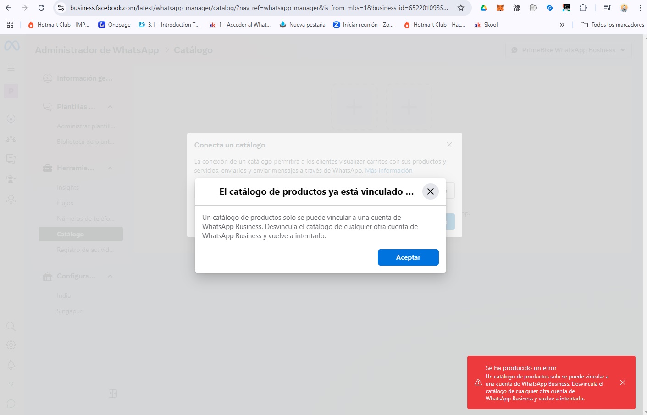Click the browser address bar URL field

(x=257, y=7)
